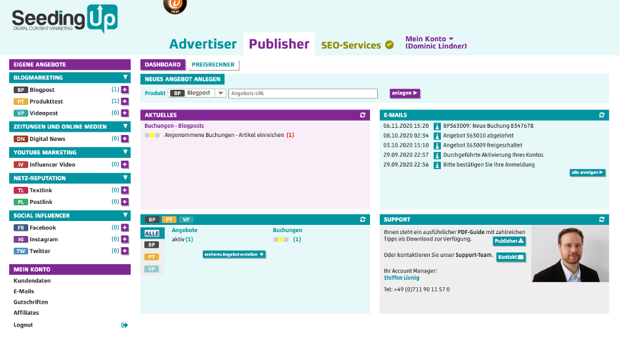Click weiteres Angebot erstellen button
The image size is (620, 337).
point(234,254)
